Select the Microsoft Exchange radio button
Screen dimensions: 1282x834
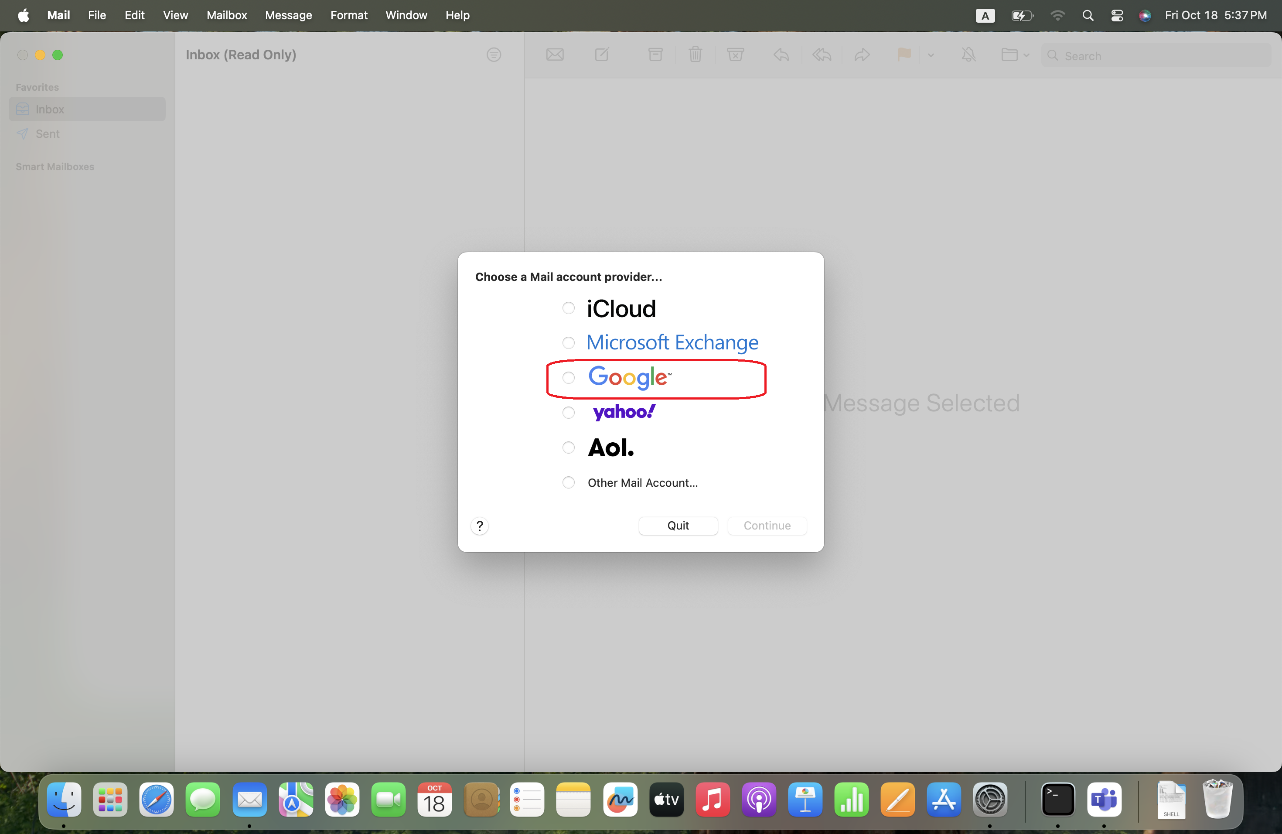[x=568, y=343]
